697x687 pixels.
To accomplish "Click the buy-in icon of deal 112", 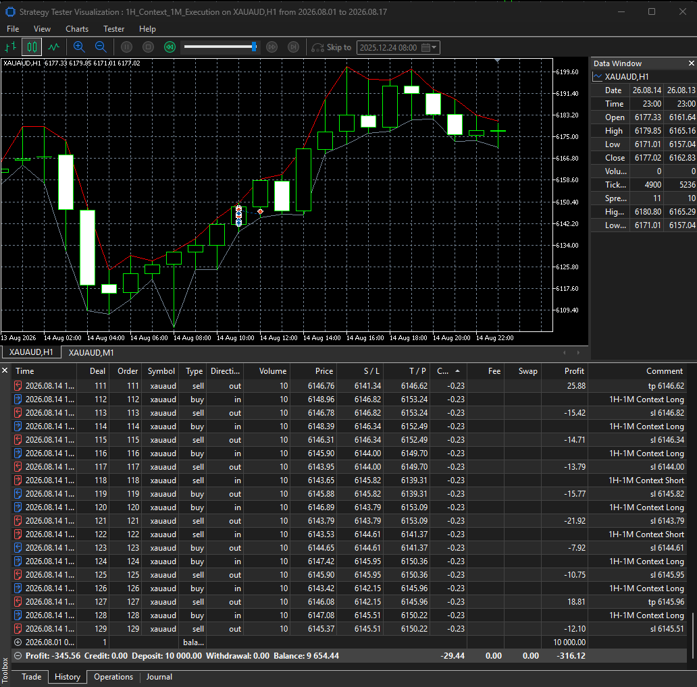I will click(x=18, y=400).
